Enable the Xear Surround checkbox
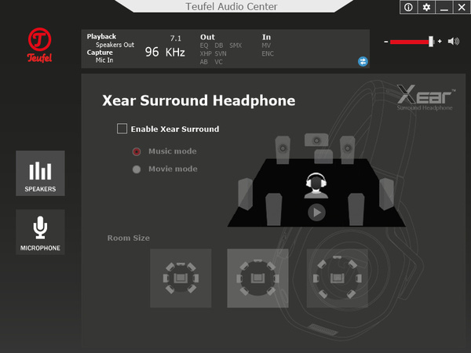This screenshot has width=471, height=353. point(122,129)
